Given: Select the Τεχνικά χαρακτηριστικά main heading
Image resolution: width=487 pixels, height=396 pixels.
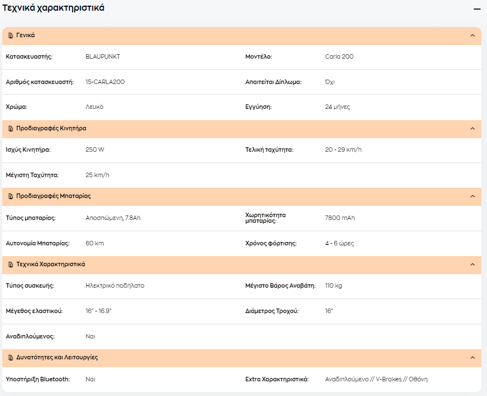Looking at the screenshot, I should click(53, 8).
